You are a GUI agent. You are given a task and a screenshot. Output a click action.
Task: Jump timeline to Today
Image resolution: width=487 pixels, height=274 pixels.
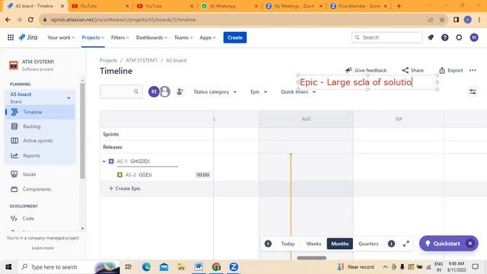coord(288,244)
